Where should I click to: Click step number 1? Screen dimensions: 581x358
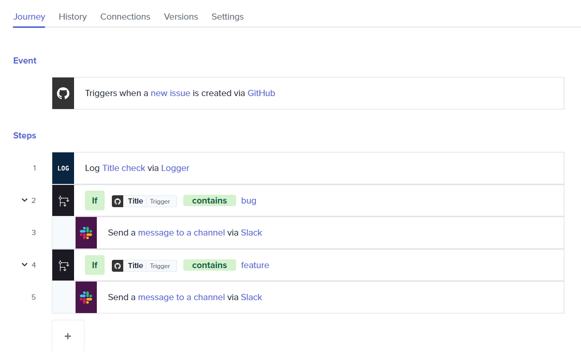(35, 168)
